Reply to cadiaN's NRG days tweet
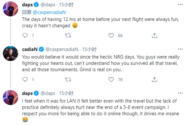This screenshot has width=185, height=125. click(25, 80)
